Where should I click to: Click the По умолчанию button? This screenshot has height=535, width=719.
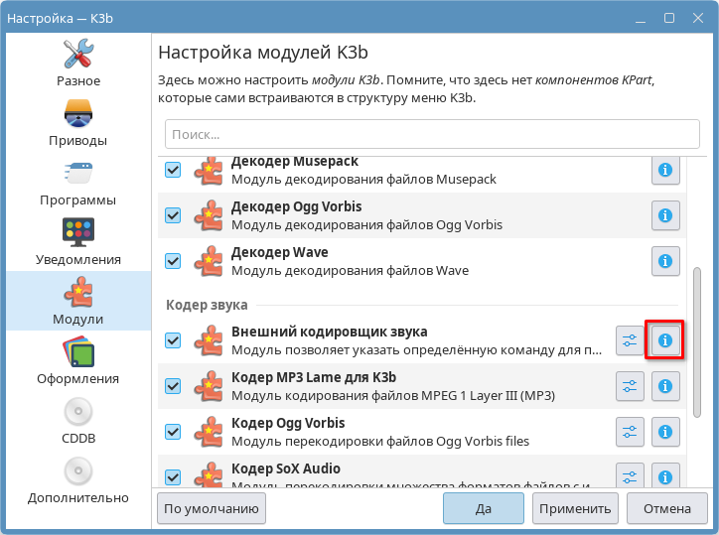tap(212, 508)
